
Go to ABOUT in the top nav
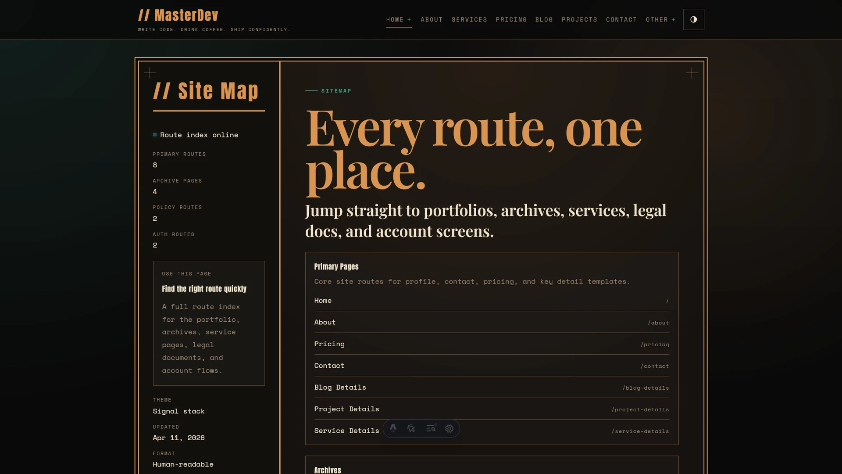point(432,20)
